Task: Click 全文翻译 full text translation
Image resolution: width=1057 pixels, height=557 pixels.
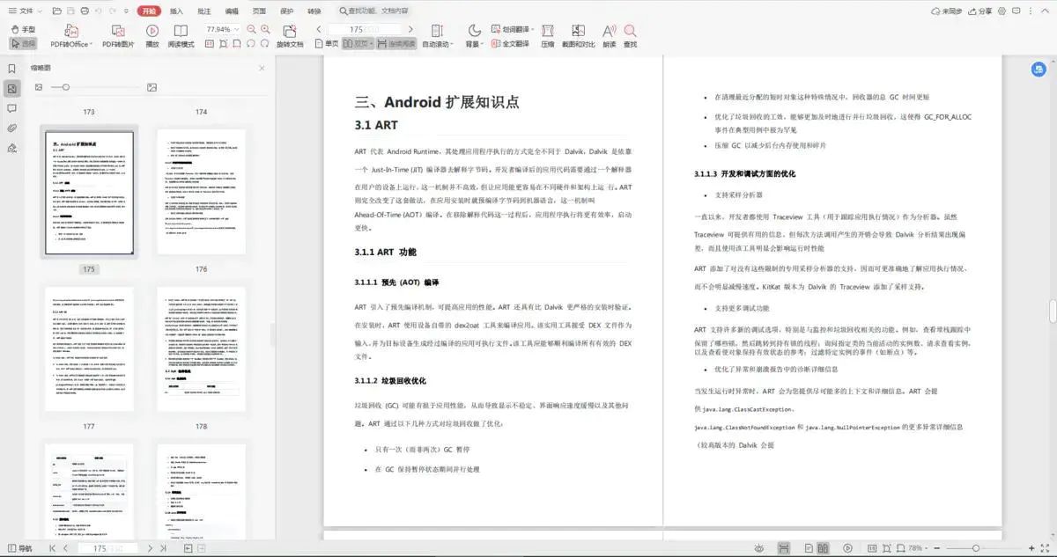Action: [x=510, y=43]
